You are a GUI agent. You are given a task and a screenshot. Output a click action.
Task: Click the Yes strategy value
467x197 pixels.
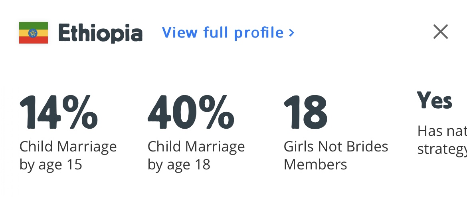[x=435, y=101]
